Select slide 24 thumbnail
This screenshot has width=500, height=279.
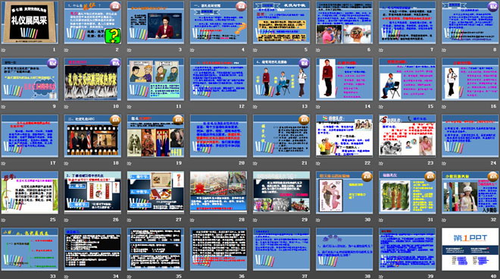(x=470, y=136)
